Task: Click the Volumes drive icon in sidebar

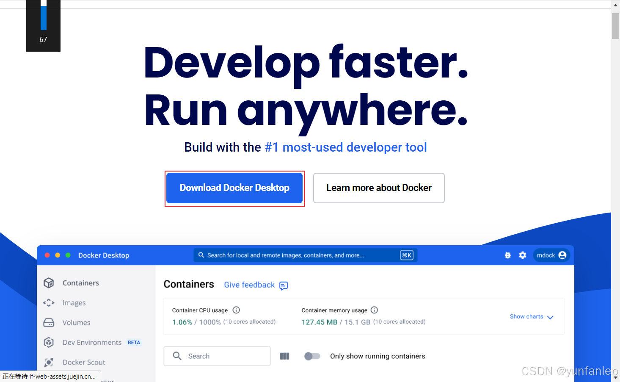Action: tap(49, 323)
